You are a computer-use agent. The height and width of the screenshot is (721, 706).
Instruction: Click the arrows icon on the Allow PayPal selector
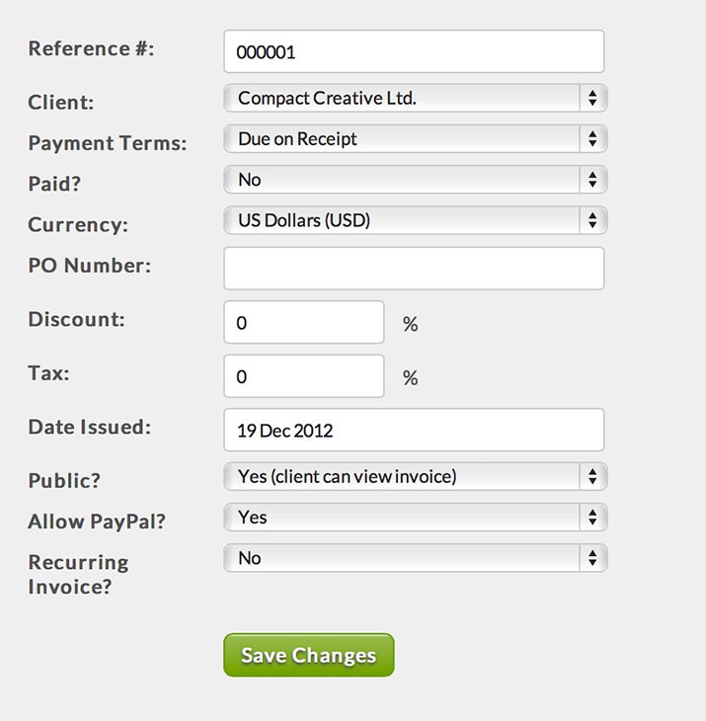(x=592, y=518)
